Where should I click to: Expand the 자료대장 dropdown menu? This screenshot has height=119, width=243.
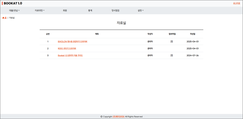pyautogui.click(x=40, y=10)
